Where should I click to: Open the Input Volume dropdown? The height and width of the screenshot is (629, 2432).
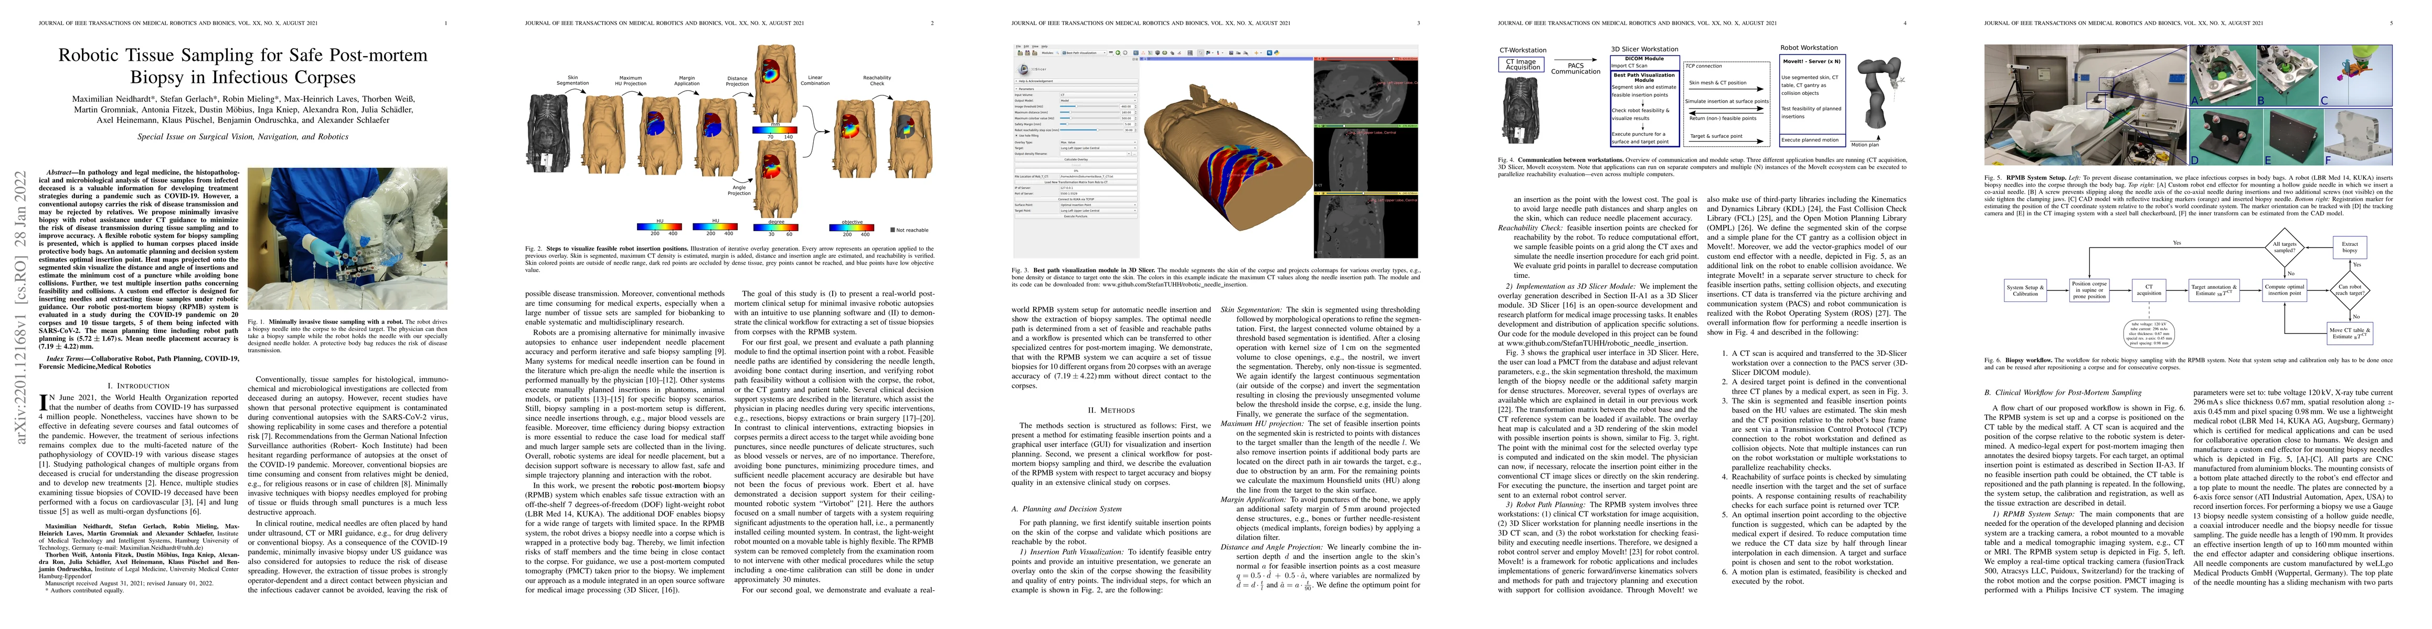click(1098, 95)
